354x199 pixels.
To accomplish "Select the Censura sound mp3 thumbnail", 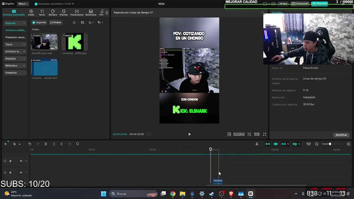I will [x=45, y=67].
